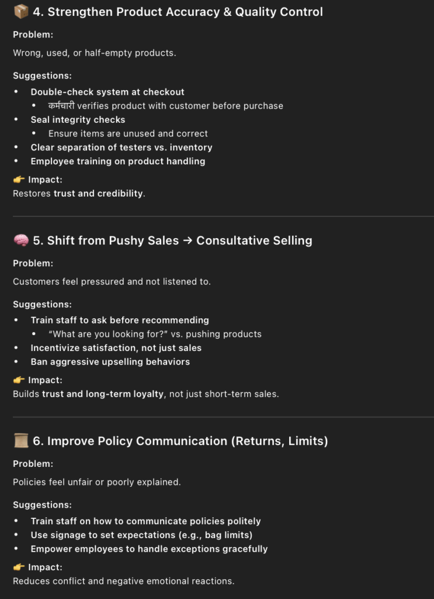Click the pointing hand above "Restores trust and credibility"

point(19,180)
